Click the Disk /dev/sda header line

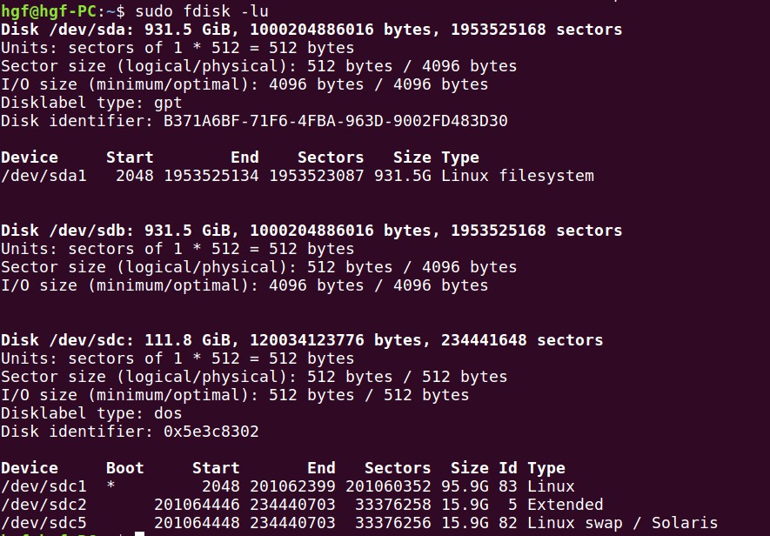click(x=311, y=30)
